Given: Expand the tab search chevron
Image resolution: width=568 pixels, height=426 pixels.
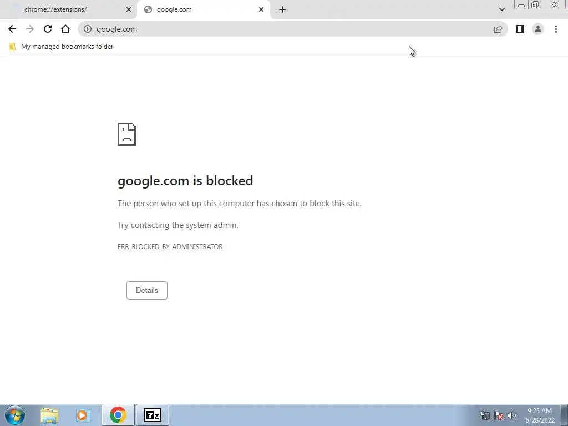Looking at the screenshot, I should [x=501, y=9].
